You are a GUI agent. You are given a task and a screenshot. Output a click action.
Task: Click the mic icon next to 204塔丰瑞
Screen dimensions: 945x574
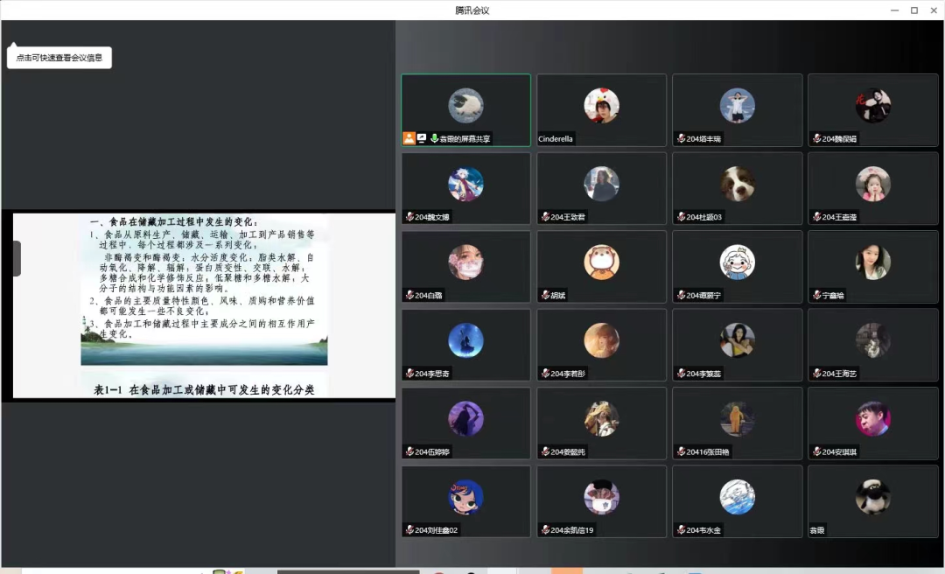point(682,138)
